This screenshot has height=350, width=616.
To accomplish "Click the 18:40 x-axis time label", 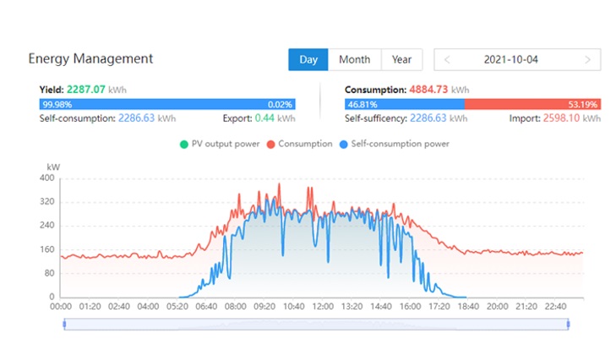I will point(468,306).
